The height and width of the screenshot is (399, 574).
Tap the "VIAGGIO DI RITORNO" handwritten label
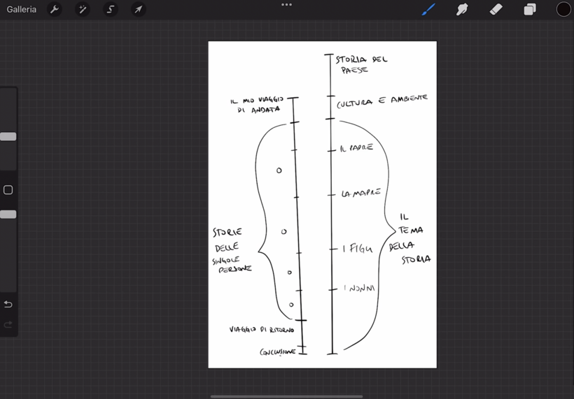pos(262,330)
